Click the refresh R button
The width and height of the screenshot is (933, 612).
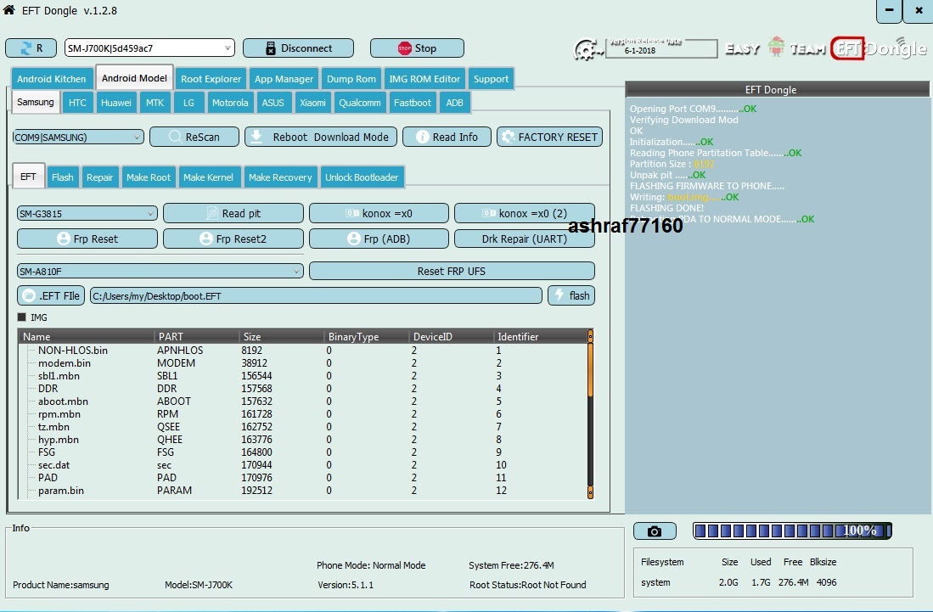(31, 48)
